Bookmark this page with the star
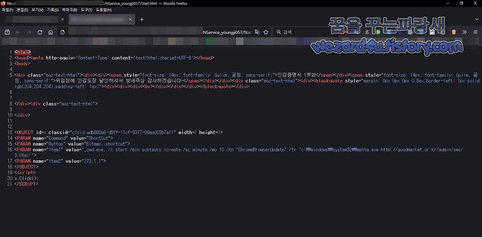 (x=266, y=32)
